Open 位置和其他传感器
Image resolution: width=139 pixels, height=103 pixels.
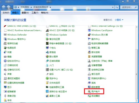pos(14,83)
